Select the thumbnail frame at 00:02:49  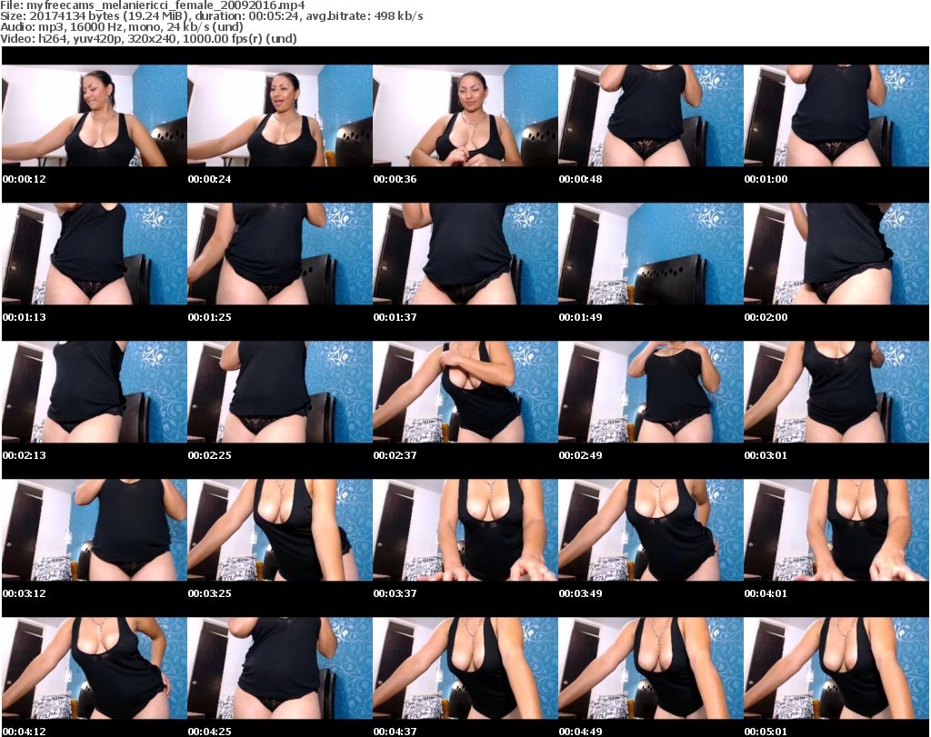pos(651,392)
